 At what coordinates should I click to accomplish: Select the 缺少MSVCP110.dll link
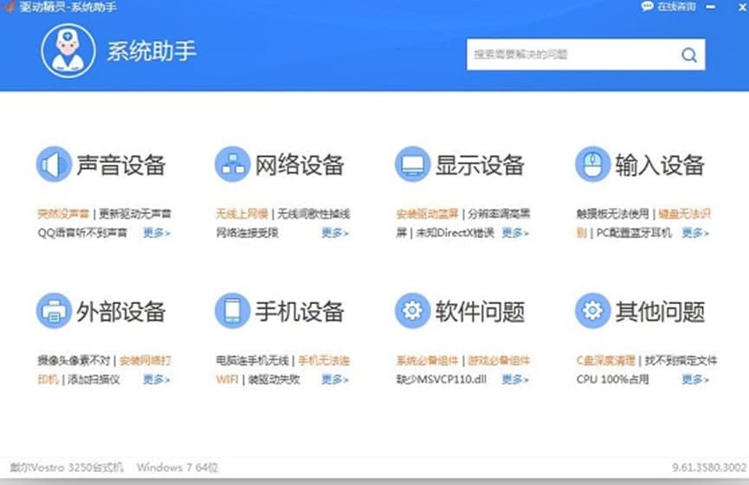[x=441, y=379]
